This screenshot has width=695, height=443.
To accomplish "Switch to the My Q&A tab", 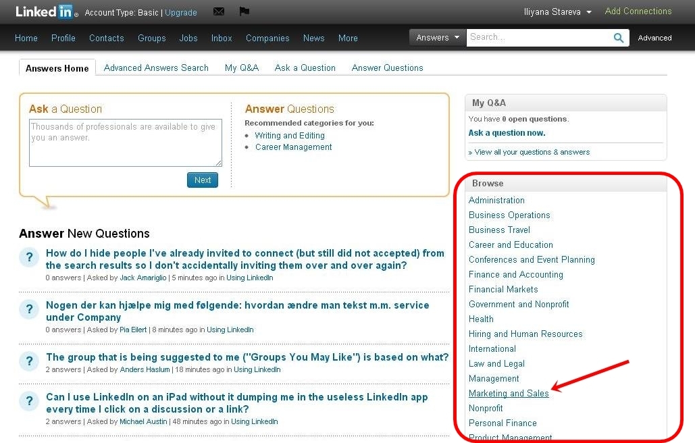I will click(242, 68).
